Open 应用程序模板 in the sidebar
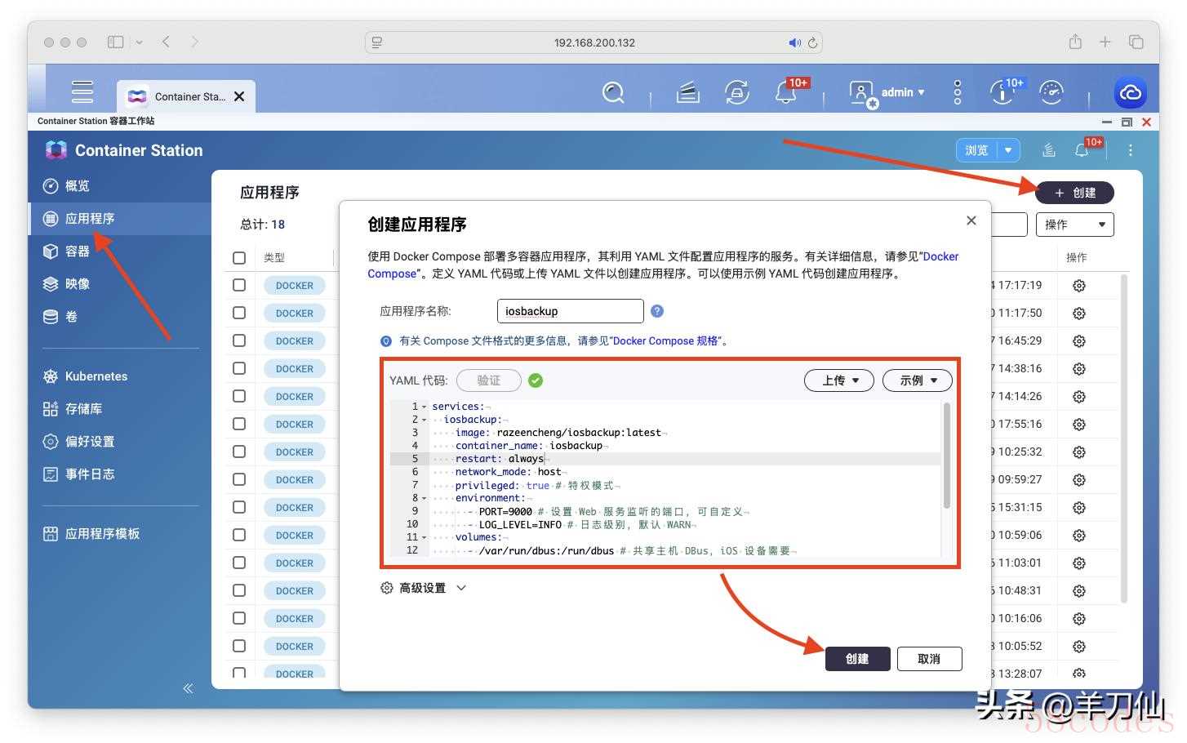Viewport: 1187px width, 743px height. 120,534
